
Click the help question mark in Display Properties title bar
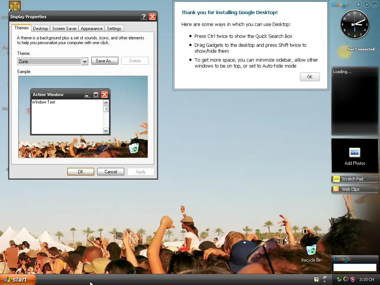click(x=144, y=16)
